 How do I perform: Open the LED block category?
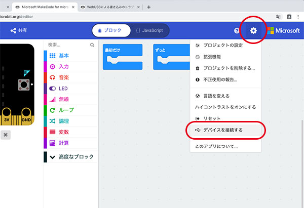point(64,88)
